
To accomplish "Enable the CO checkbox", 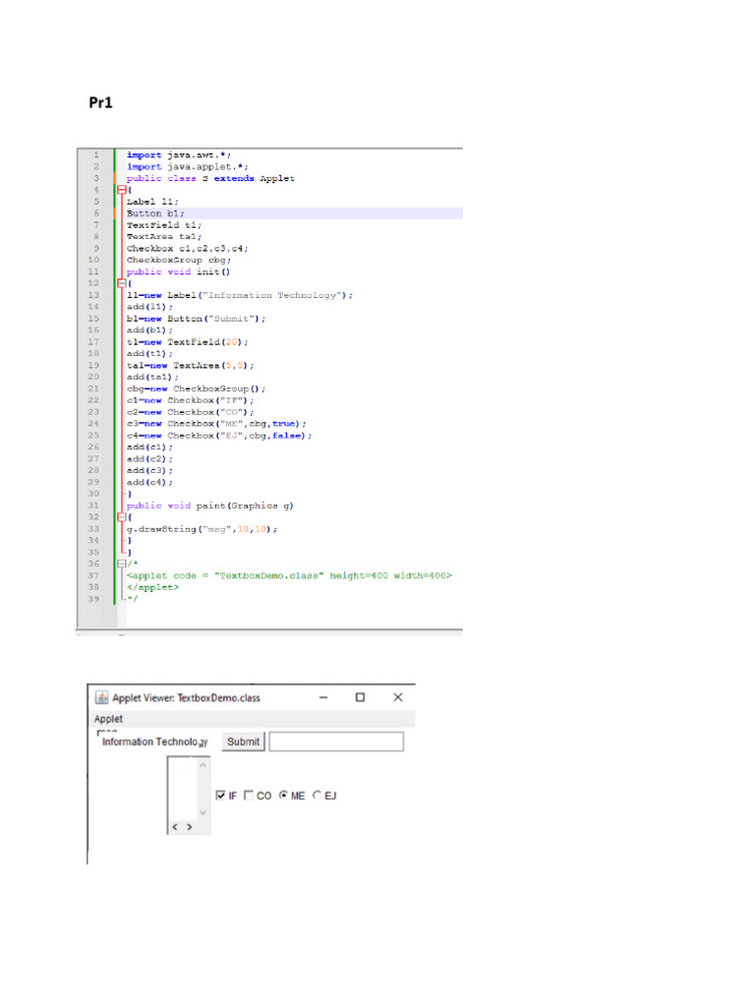I will 249,796.
